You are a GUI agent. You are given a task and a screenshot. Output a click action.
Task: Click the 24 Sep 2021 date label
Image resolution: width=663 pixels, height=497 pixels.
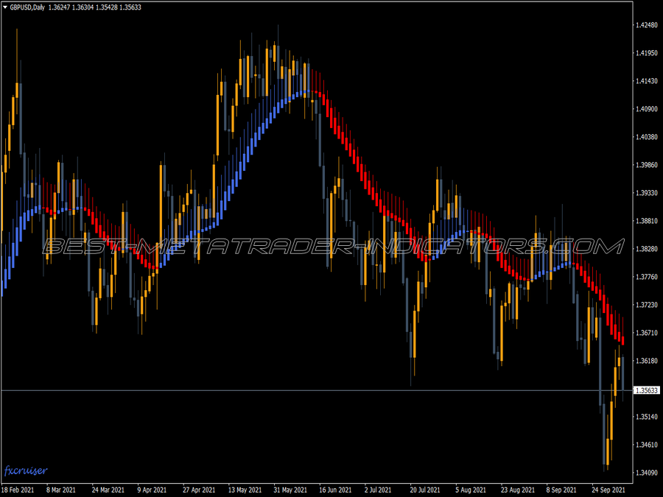pyautogui.click(x=608, y=490)
